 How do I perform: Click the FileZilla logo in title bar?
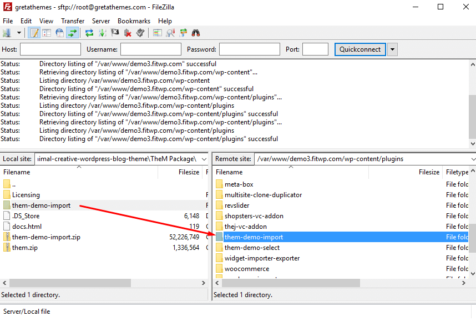tap(7, 7)
